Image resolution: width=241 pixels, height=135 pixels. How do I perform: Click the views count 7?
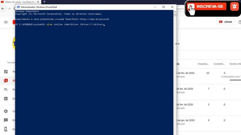click(208, 89)
